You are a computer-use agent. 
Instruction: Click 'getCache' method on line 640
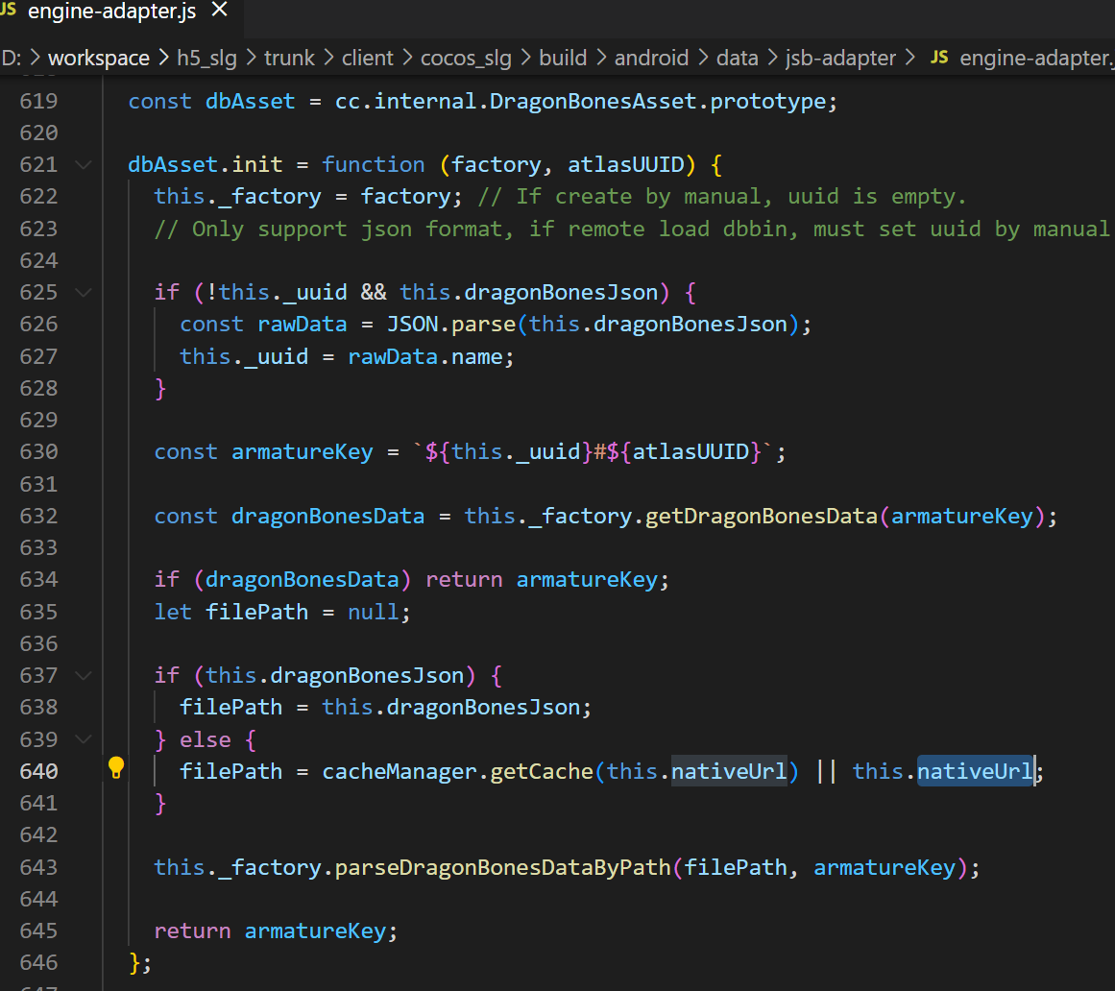point(542,771)
